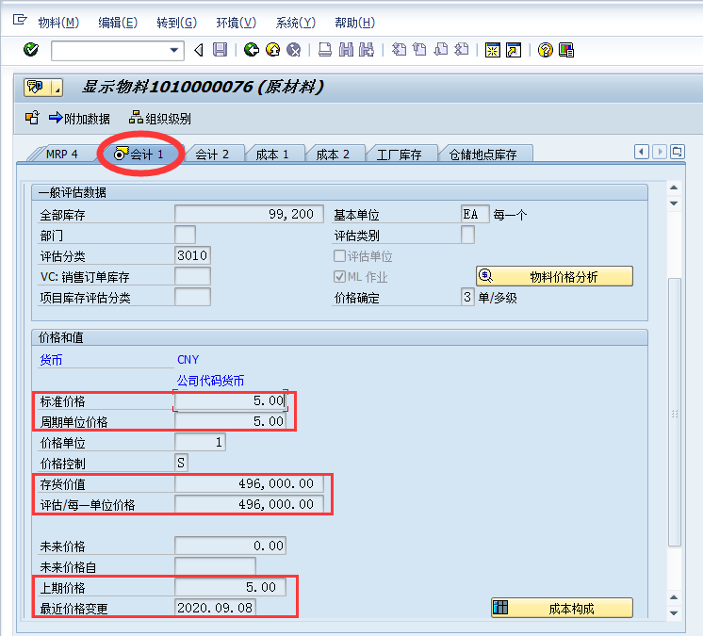
Task: Toggle 评估单位 checkbox
Action: [x=339, y=256]
